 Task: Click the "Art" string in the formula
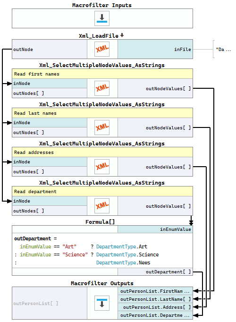pyautogui.click(x=69, y=246)
